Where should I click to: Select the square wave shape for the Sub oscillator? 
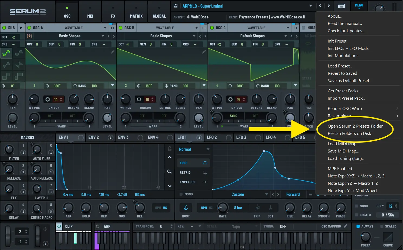[6, 76]
